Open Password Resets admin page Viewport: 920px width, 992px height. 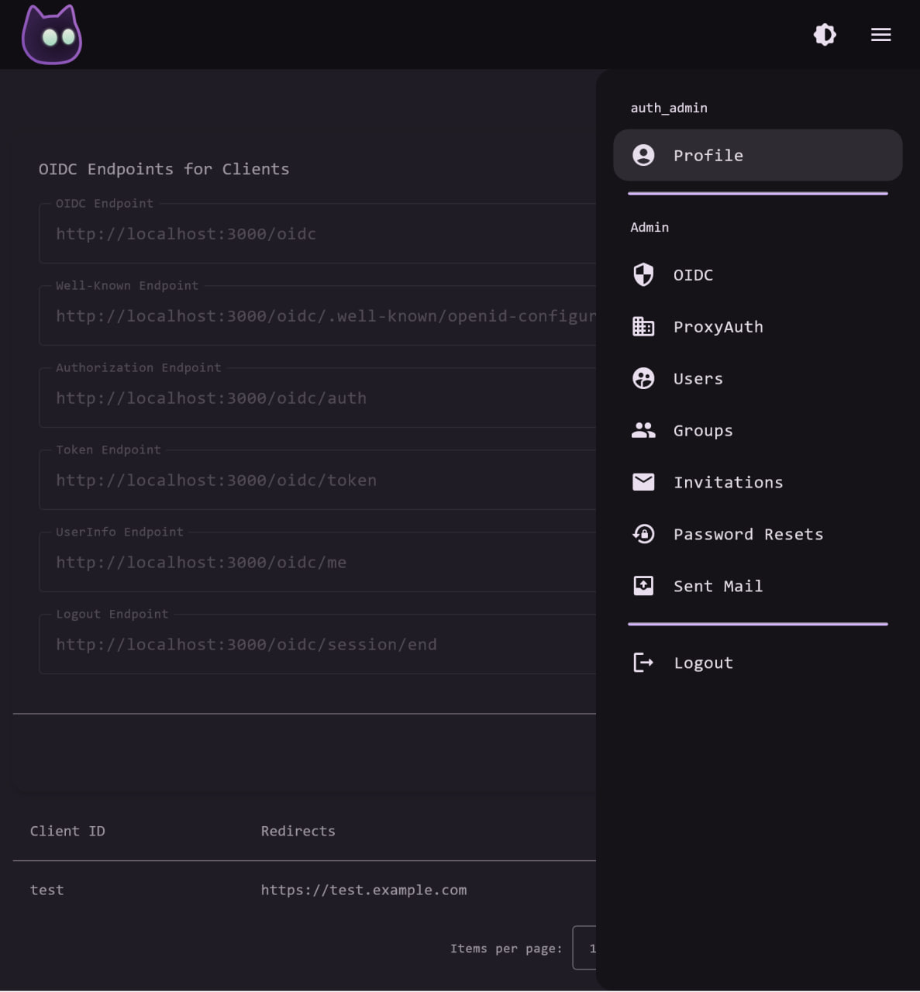pos(748,534)
